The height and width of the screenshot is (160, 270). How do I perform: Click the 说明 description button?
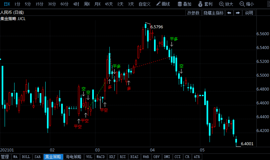249,13
